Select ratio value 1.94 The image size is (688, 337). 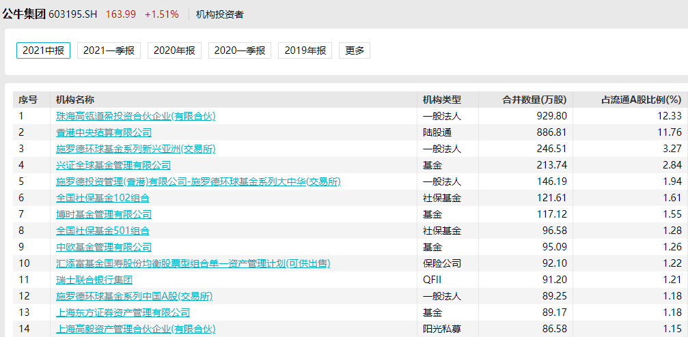coord(672,181)
